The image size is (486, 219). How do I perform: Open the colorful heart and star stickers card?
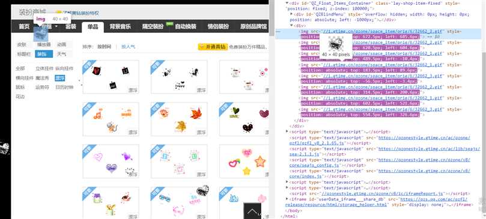(x=245, y=161)
